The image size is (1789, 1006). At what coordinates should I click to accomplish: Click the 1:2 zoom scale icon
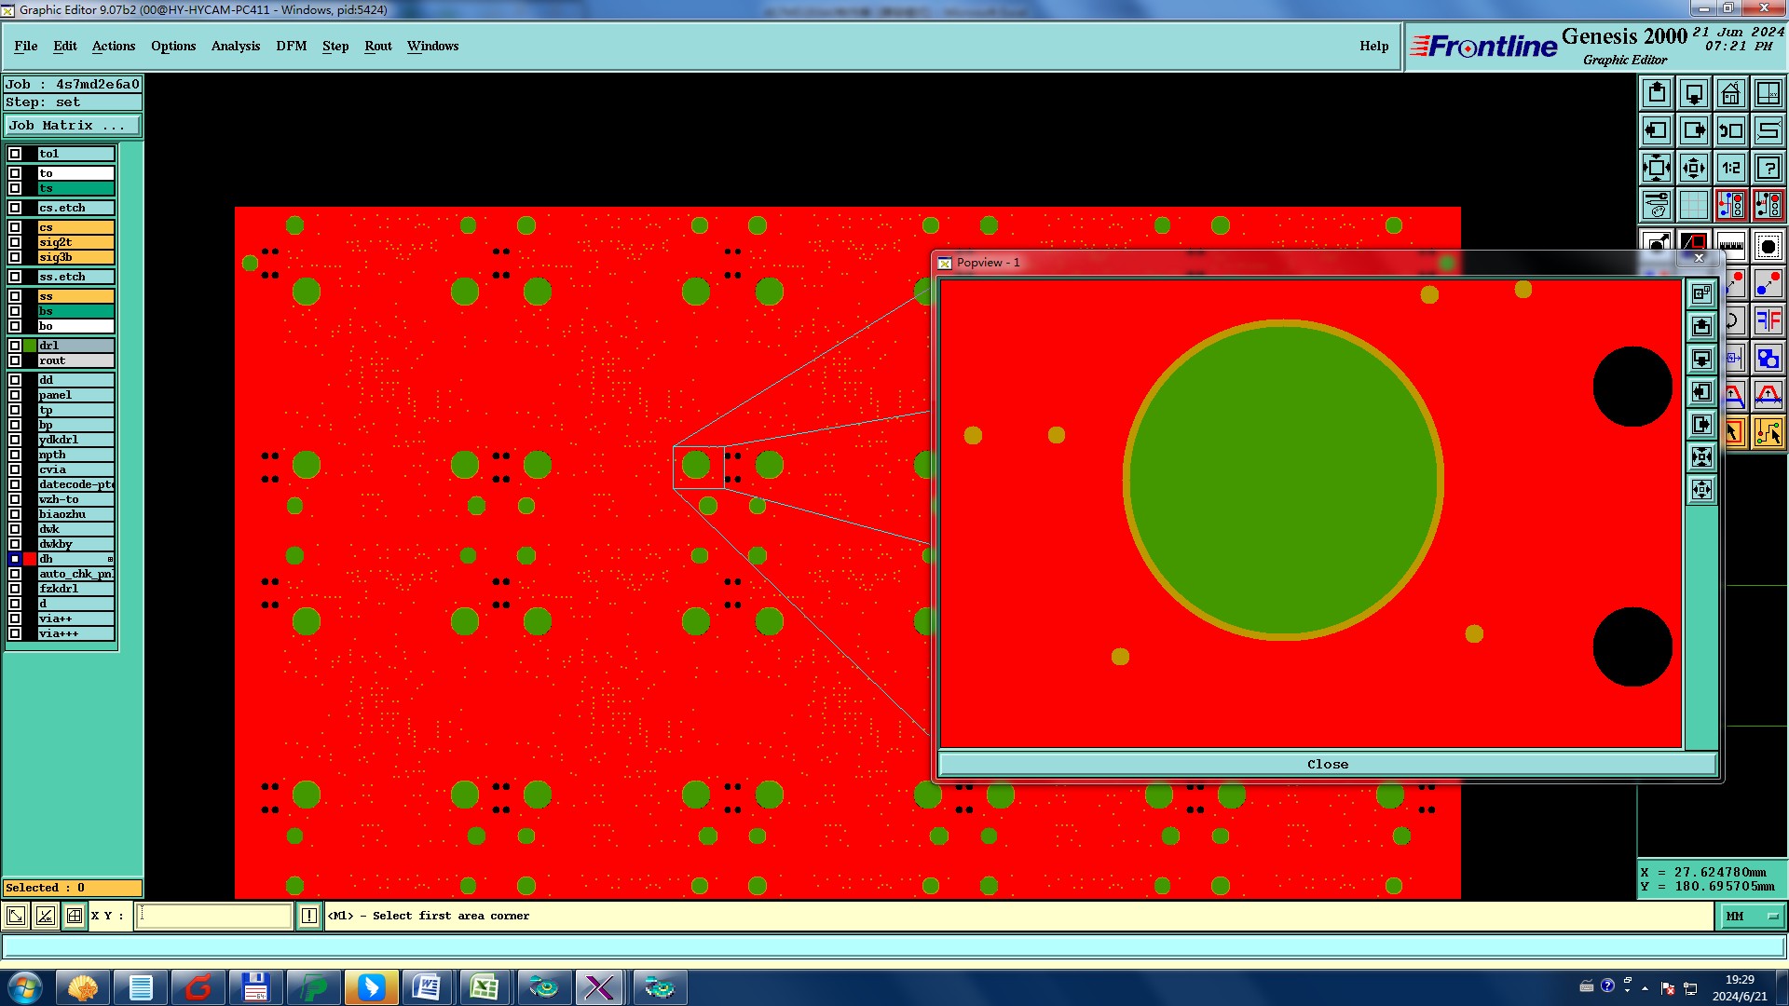click(x=1730, y=168)
